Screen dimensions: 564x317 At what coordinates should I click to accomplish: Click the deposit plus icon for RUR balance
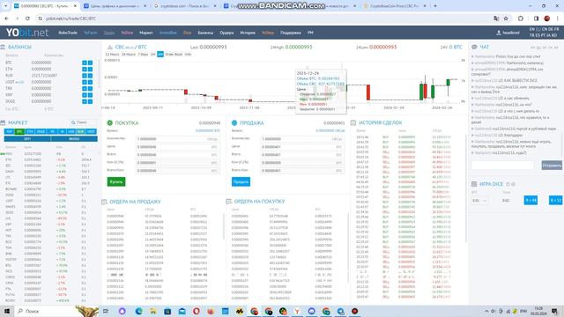click(85, 76)
